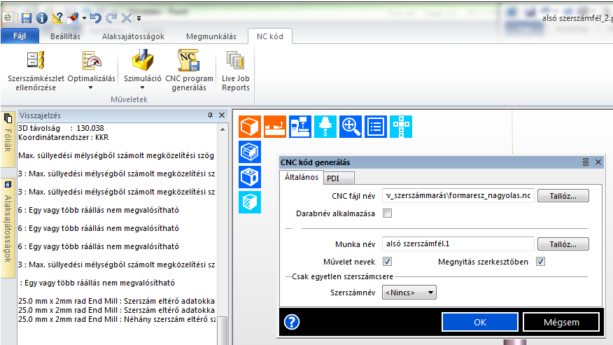
Task: Click the cyan hatched cube icon
Action: click(249, 202)
